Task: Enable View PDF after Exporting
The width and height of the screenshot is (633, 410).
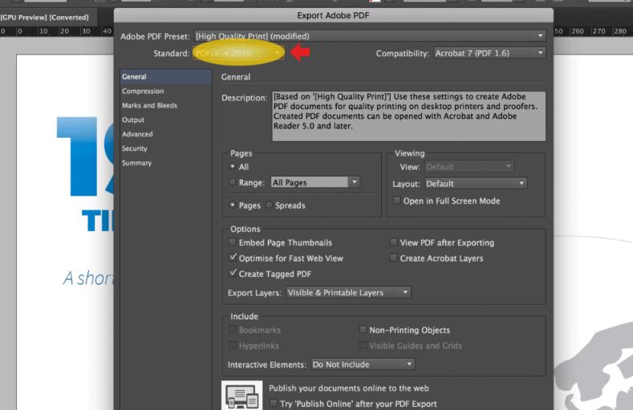Action: click(394, 242)
